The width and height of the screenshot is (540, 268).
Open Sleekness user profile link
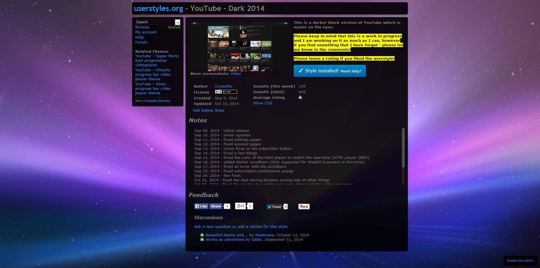(264, 235)
